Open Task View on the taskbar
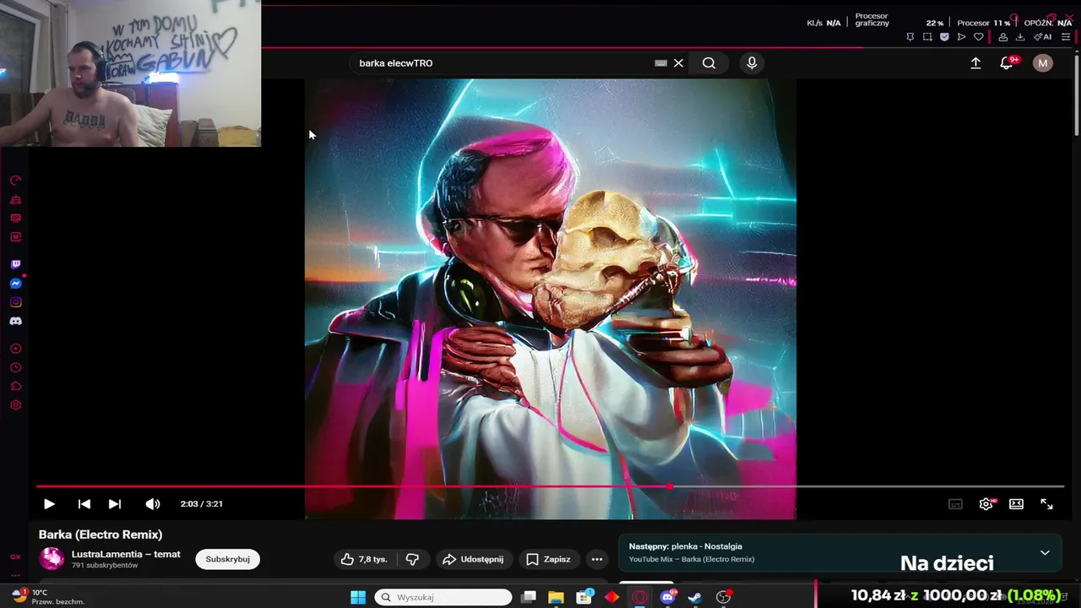1081x608 pixels. click(529, 597)
